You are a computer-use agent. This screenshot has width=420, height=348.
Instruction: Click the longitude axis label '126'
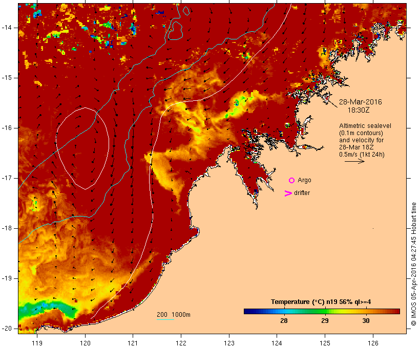[x=373, y=343]
